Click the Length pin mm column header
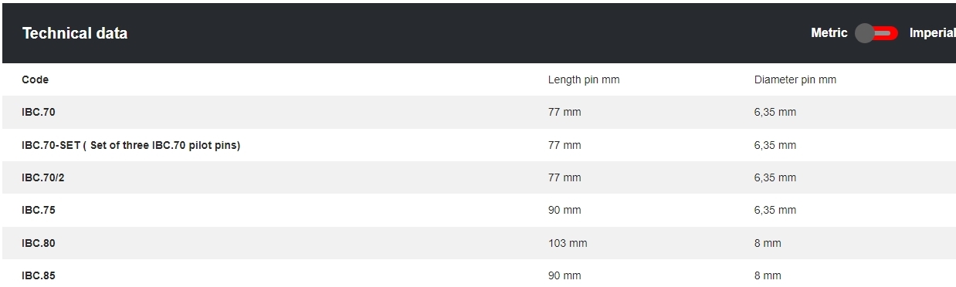Viewport: 956px width, 287px height. [583, 79]
